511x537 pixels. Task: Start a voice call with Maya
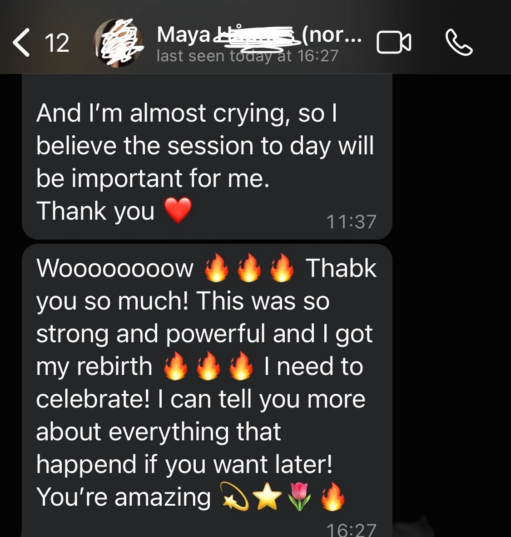459,43
